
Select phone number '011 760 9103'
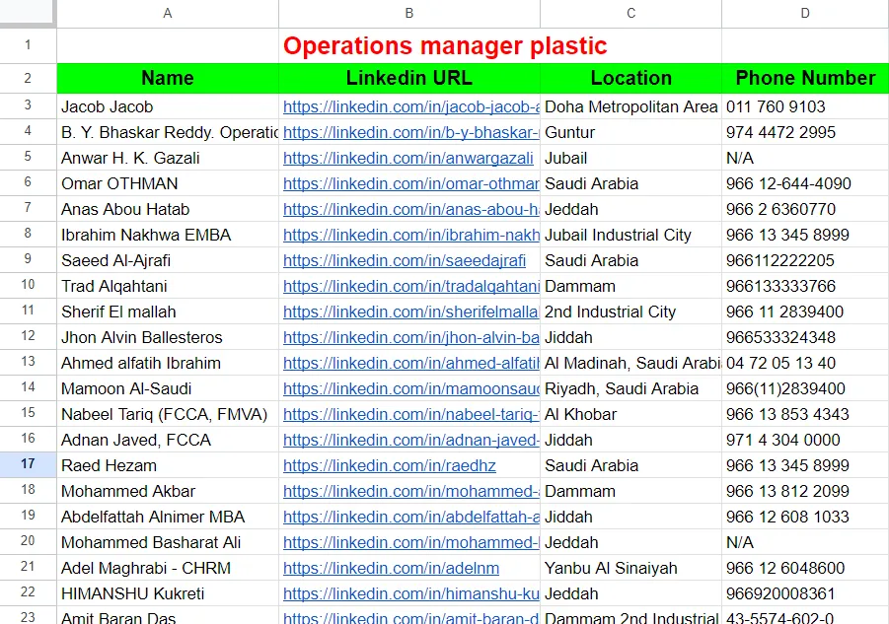[x=805, y=106]
